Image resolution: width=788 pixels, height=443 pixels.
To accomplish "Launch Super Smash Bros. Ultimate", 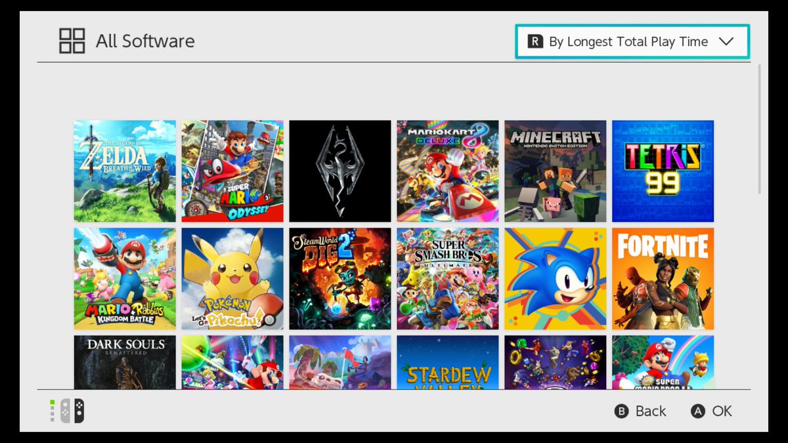I will 448,278.
